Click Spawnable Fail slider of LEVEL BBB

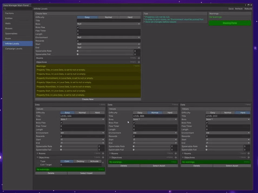(152, 150)
